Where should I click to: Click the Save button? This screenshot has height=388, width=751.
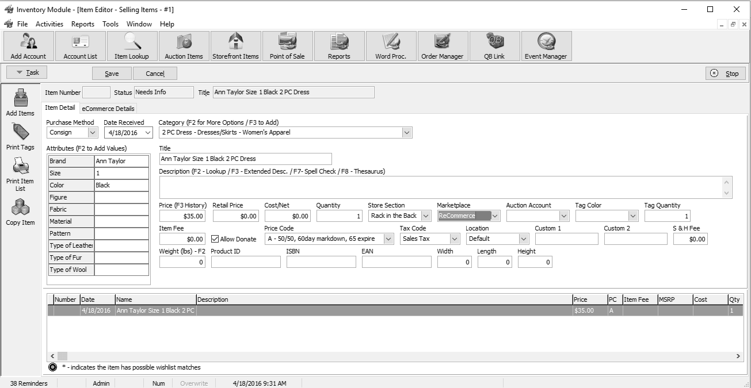[x=112, y=74]
